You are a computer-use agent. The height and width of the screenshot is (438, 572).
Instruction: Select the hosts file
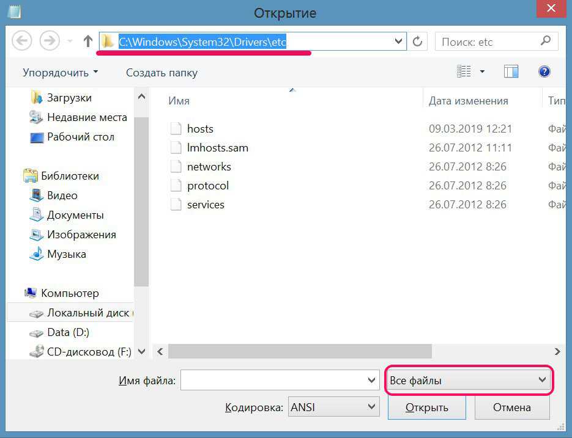200,129
